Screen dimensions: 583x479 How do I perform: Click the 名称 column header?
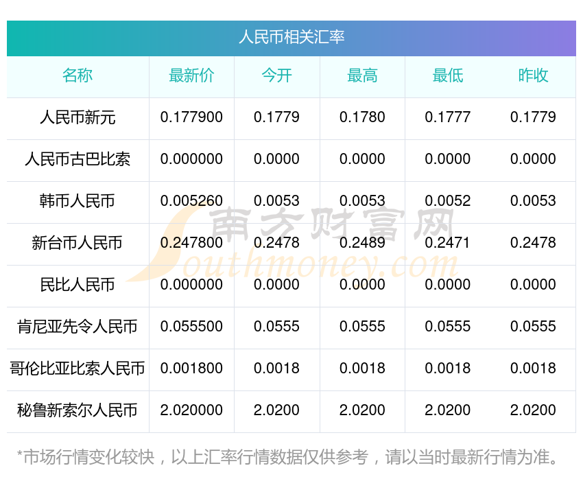pos(78,75)
